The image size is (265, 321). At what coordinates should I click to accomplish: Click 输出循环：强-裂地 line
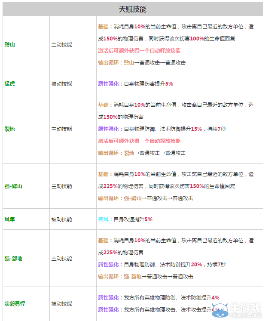coord(146,277)
